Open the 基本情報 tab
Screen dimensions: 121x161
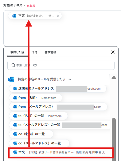[50, 52]
